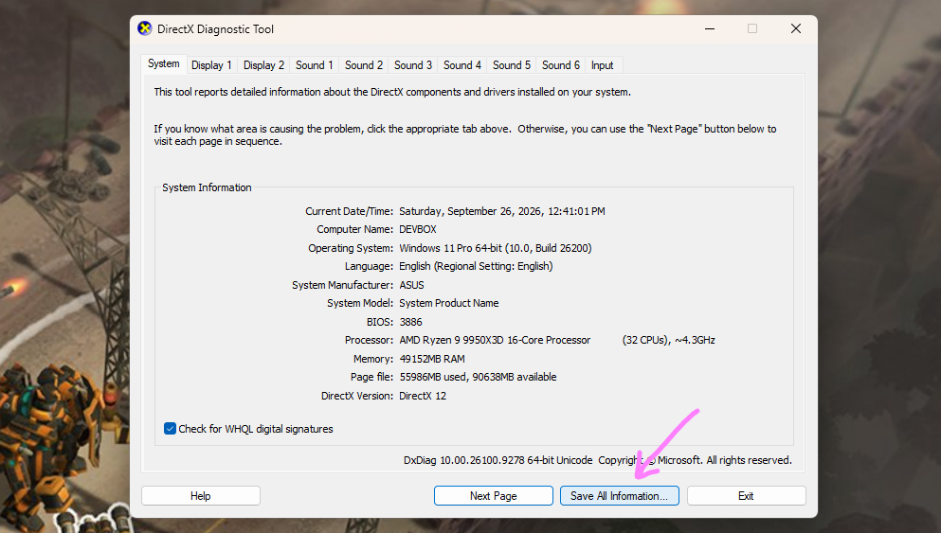
Task: Click the System Manufacturer value ASUS
Action: [411, 285]
